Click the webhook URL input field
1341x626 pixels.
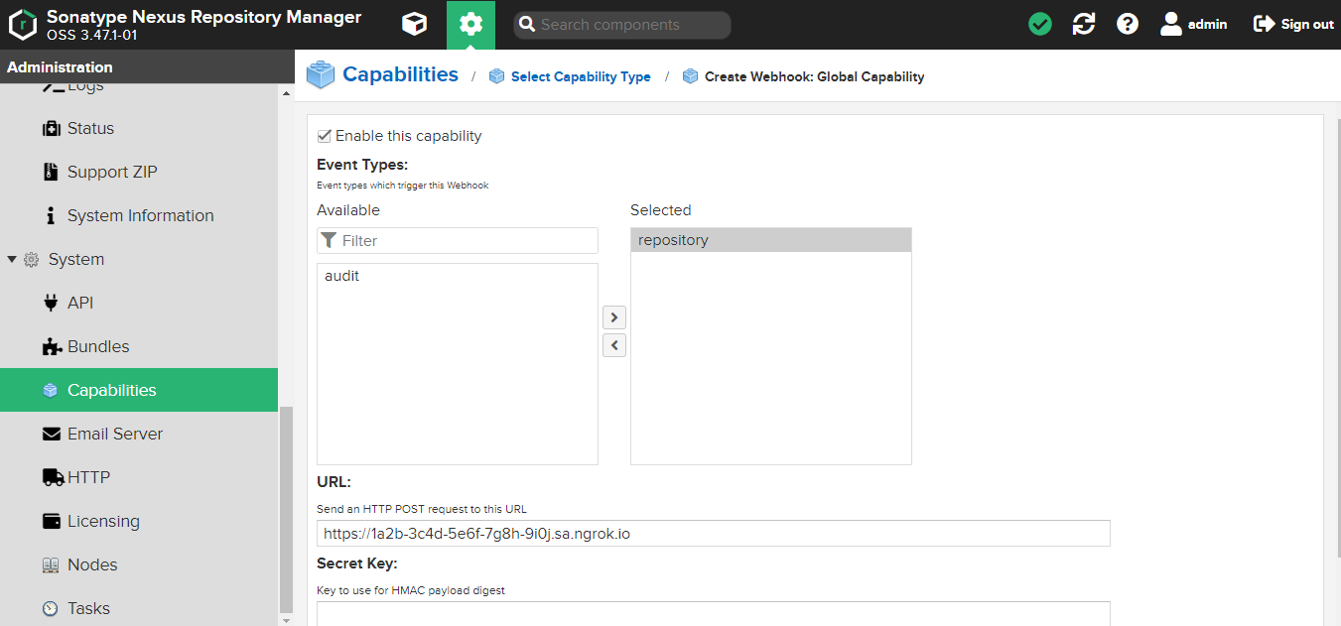713,534
